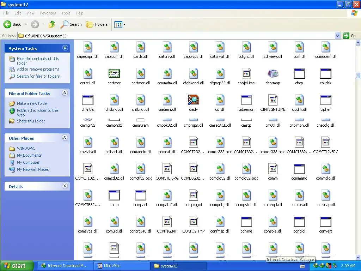The image size is (361, 271).
Task: Select the comm file icon
Action: 273,169
